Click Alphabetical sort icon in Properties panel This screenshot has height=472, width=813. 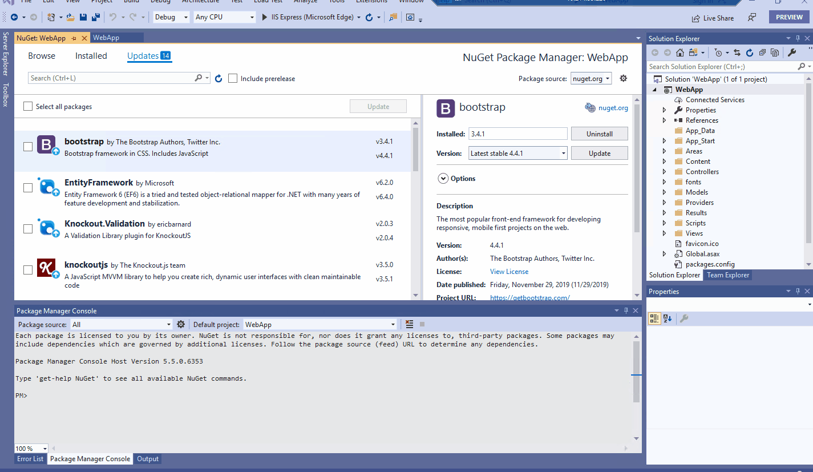pos(668,318)
